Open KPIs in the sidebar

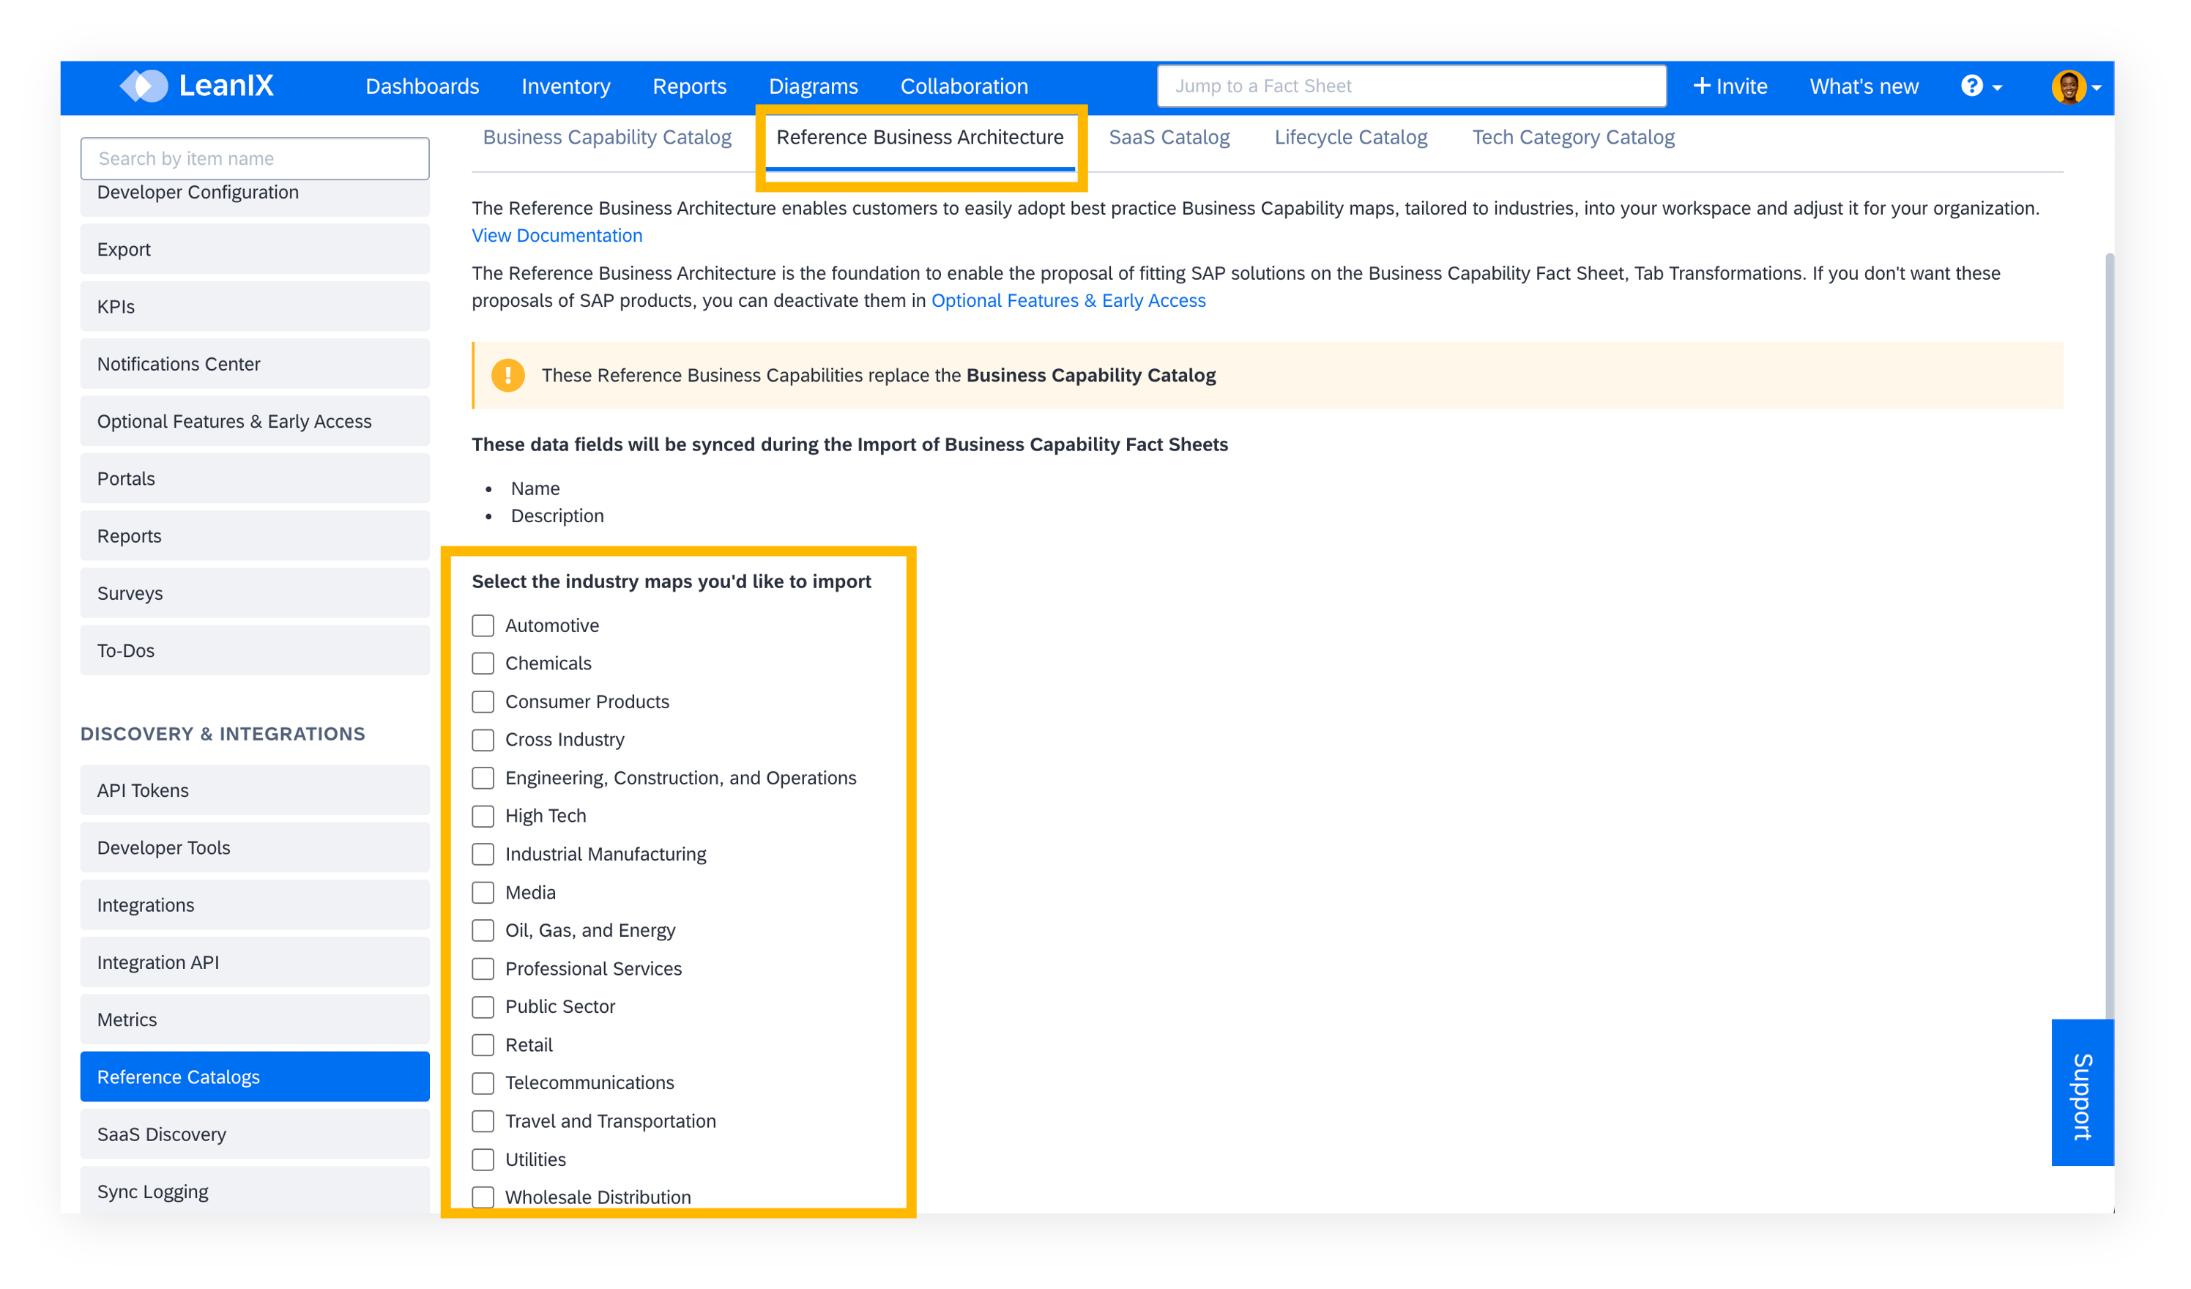coord(255,307)
